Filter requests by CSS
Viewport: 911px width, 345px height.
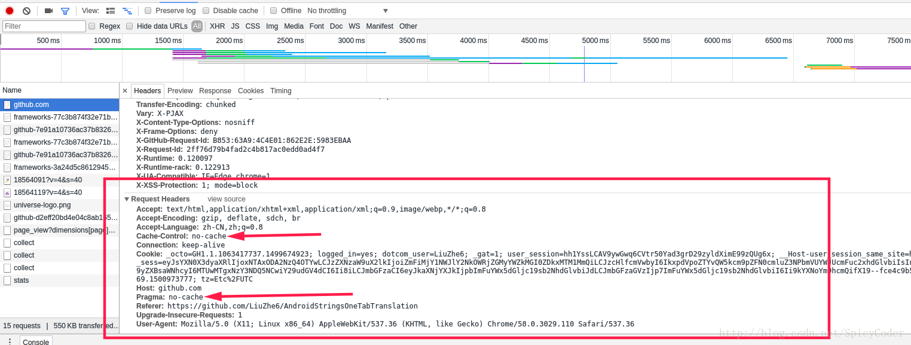pos(253,26)
